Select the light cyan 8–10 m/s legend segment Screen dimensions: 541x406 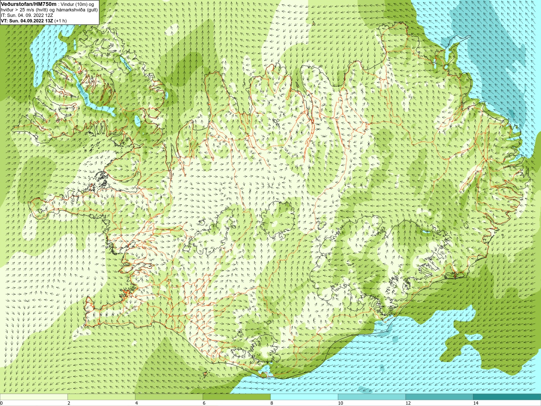[304, 397]
